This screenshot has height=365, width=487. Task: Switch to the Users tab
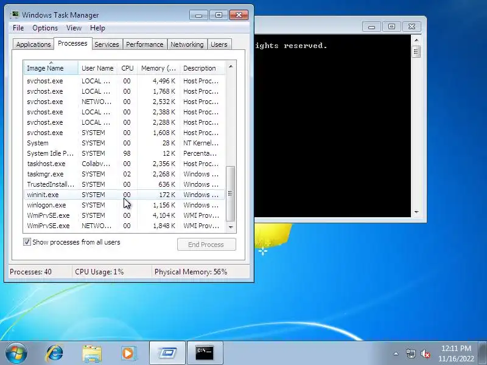(219, 44)
